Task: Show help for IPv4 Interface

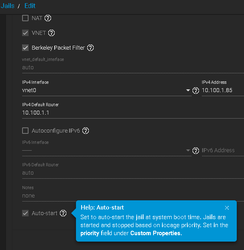Action: coord(196,91)
